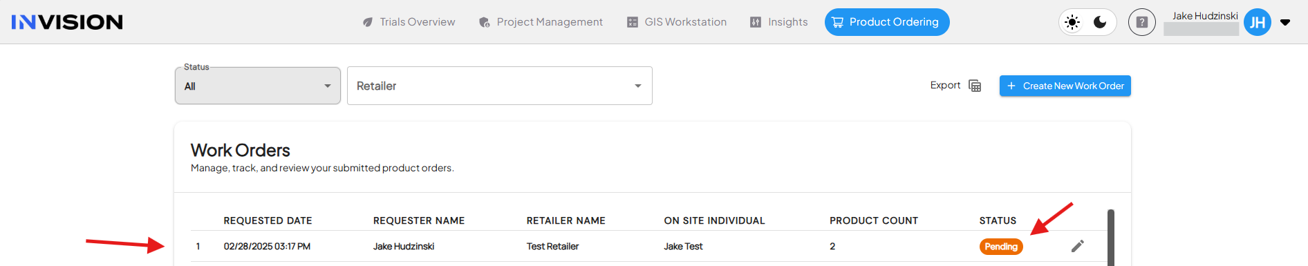
Task: Click the Trials Overview leaf icon
Action: 368,22
